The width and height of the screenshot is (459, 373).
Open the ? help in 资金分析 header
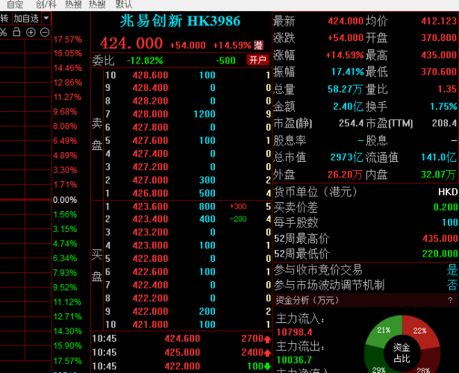click(x=450, y=300)
